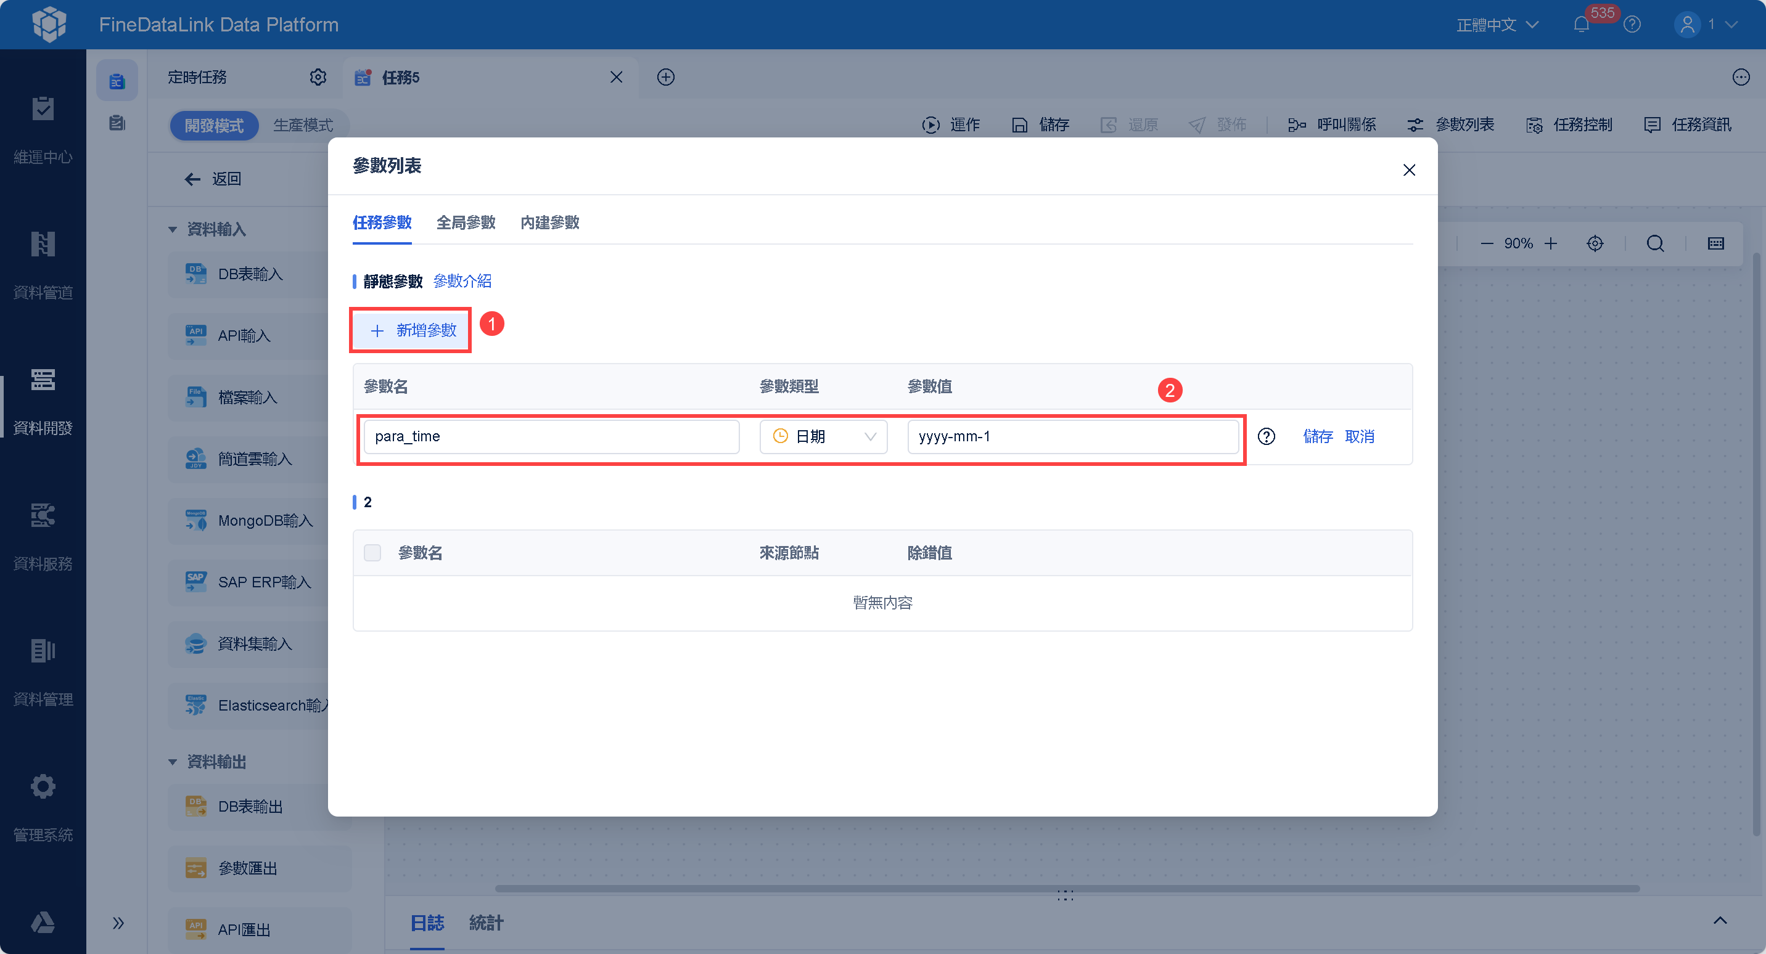Open the notification bell icon
The image size is (1766, 954).
point(1581,25)
